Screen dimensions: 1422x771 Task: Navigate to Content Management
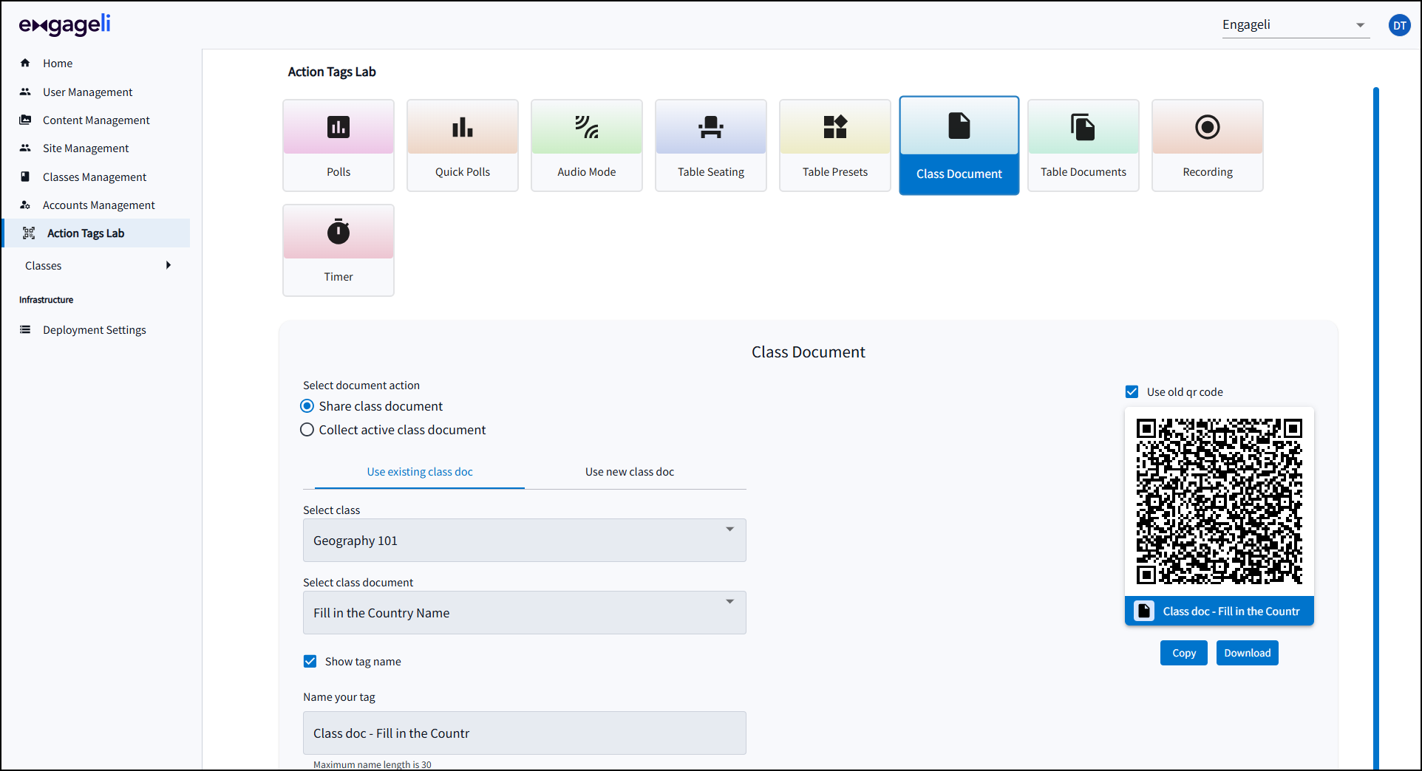96,120
